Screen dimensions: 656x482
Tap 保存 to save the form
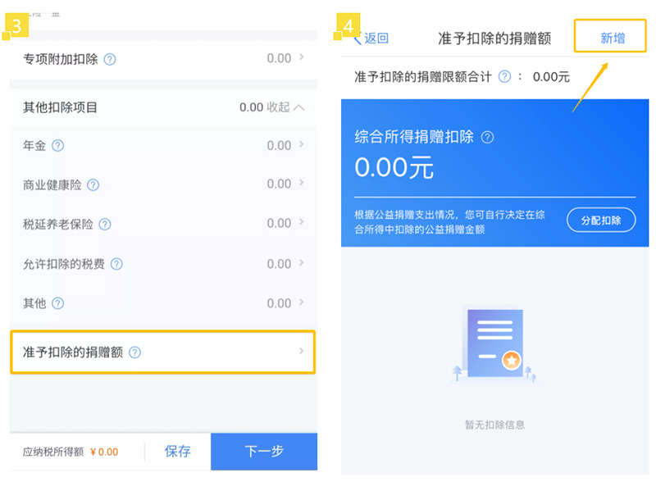pyautogui.click(x=178, y=451)
